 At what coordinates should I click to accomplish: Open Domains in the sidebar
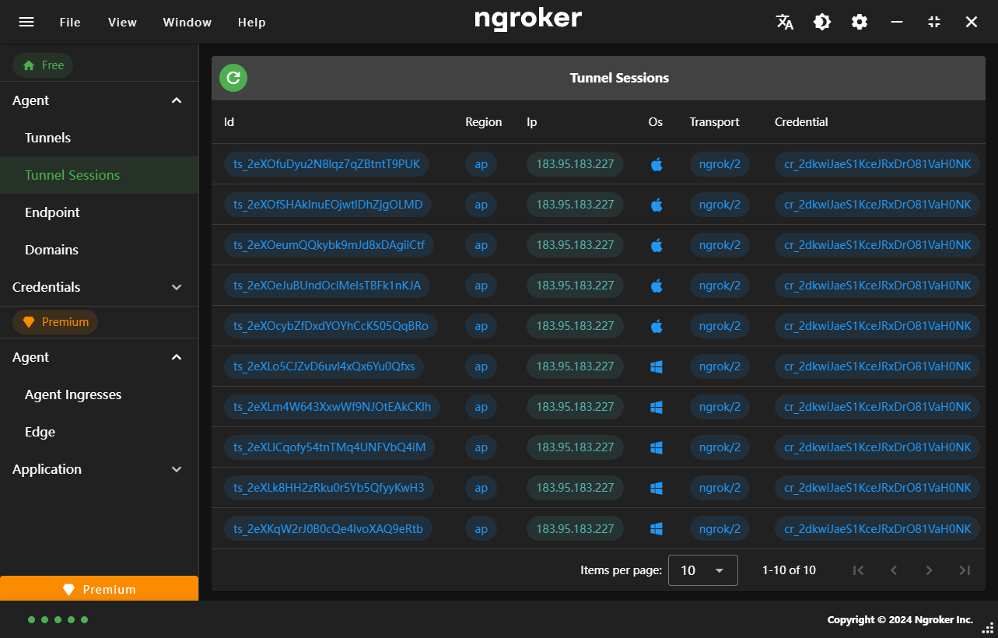[99, 250]
